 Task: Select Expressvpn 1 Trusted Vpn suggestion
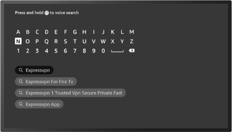pos(70,93)
